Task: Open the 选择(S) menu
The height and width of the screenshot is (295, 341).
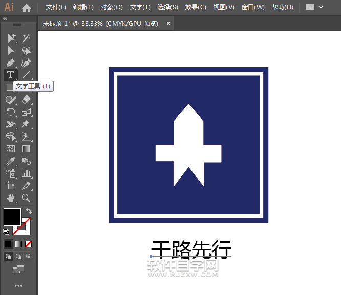Action: click(167, 7)
